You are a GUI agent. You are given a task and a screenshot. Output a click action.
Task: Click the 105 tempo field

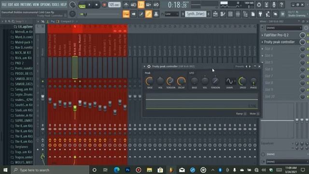[114, 5]
